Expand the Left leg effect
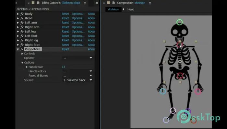Screen dimensions: 227x129 [18, 32]
